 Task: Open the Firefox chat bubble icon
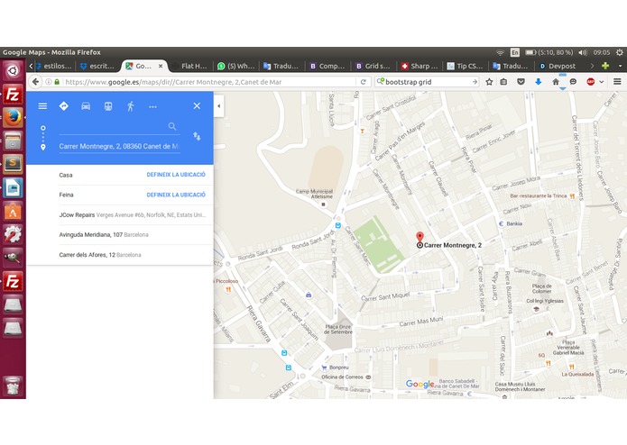573,82
